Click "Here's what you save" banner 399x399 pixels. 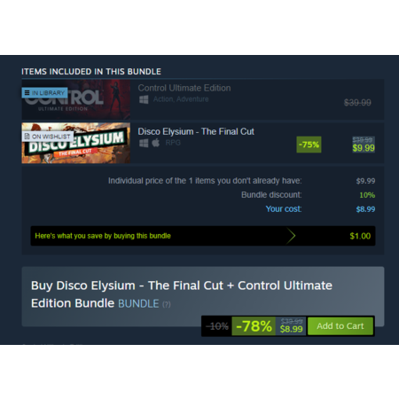point(203,236)
